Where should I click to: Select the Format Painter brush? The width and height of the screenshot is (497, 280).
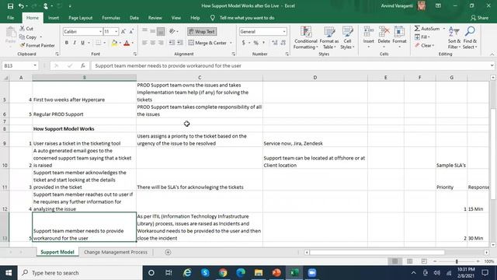(23, 45)
